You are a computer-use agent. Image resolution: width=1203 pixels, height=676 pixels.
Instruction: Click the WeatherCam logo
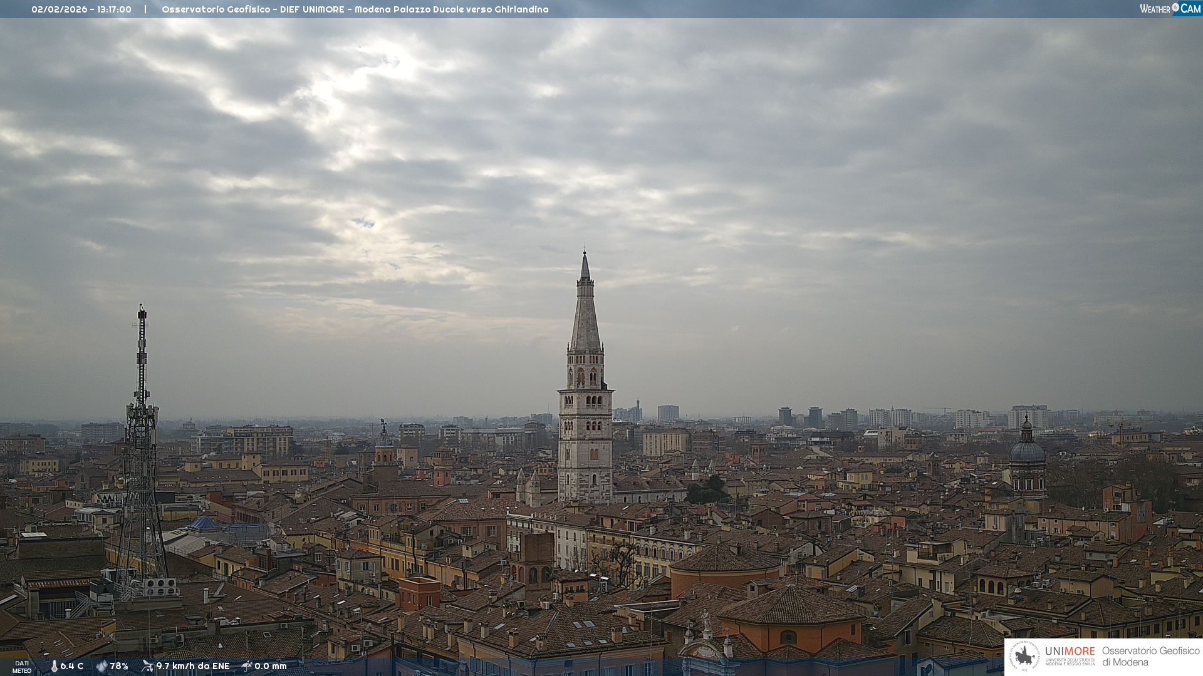tap(1170, 9)
